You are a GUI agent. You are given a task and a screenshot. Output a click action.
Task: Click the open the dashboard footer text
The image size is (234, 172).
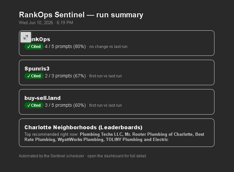117,156
